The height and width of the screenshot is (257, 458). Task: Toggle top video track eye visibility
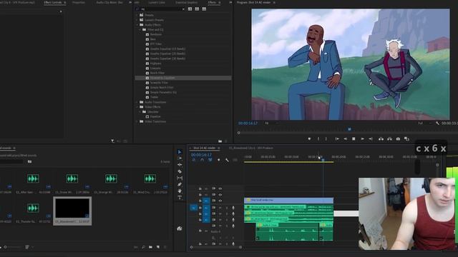point(220,188)
